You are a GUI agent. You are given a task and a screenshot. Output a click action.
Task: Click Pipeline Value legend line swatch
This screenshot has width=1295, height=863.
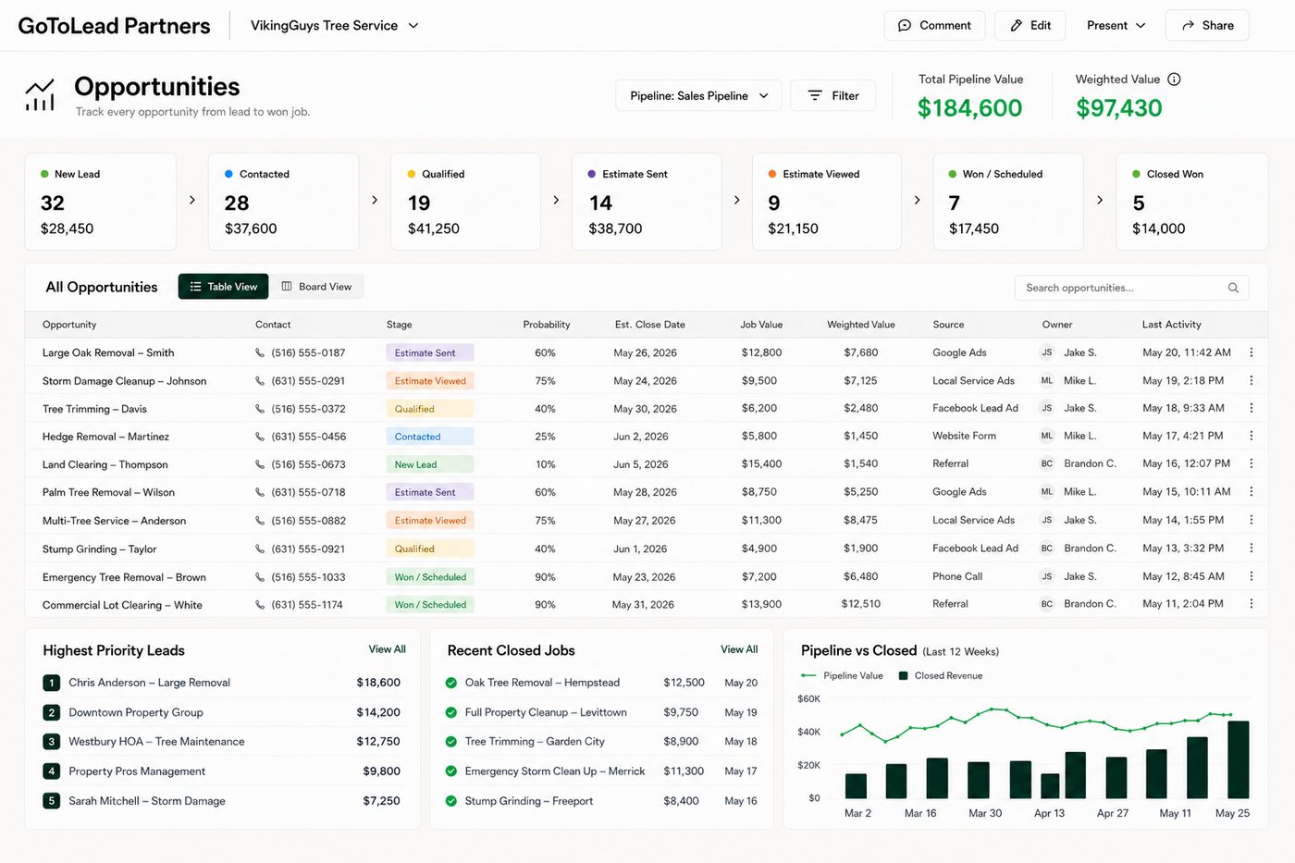pyautogui.click(x=808, y=676)
